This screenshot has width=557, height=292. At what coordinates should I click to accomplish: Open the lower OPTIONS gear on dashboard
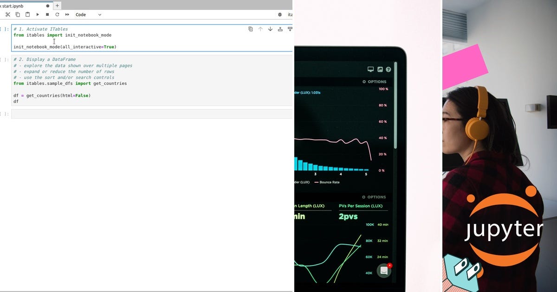point(374,197)
